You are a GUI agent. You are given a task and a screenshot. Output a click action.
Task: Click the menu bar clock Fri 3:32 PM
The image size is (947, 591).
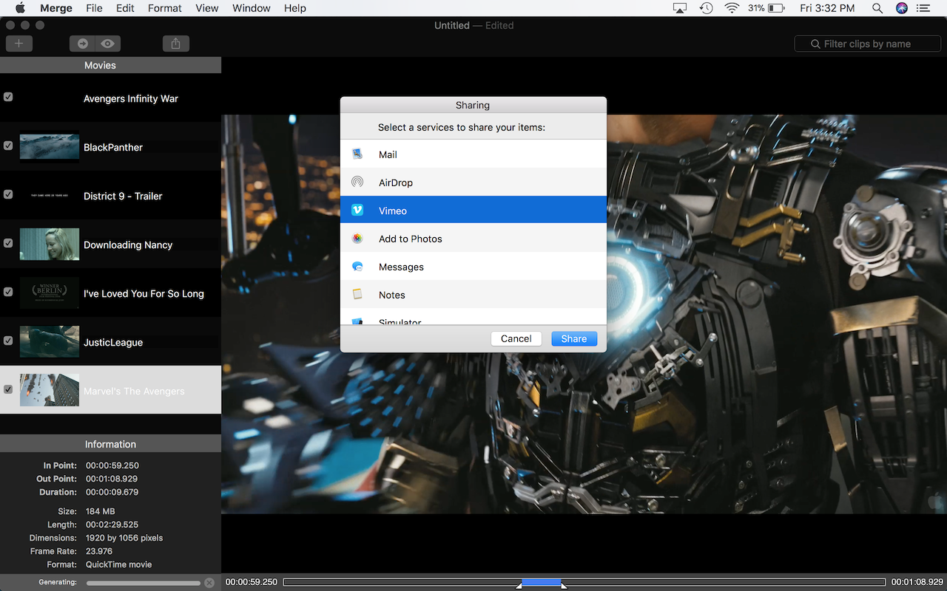[826, 8]
